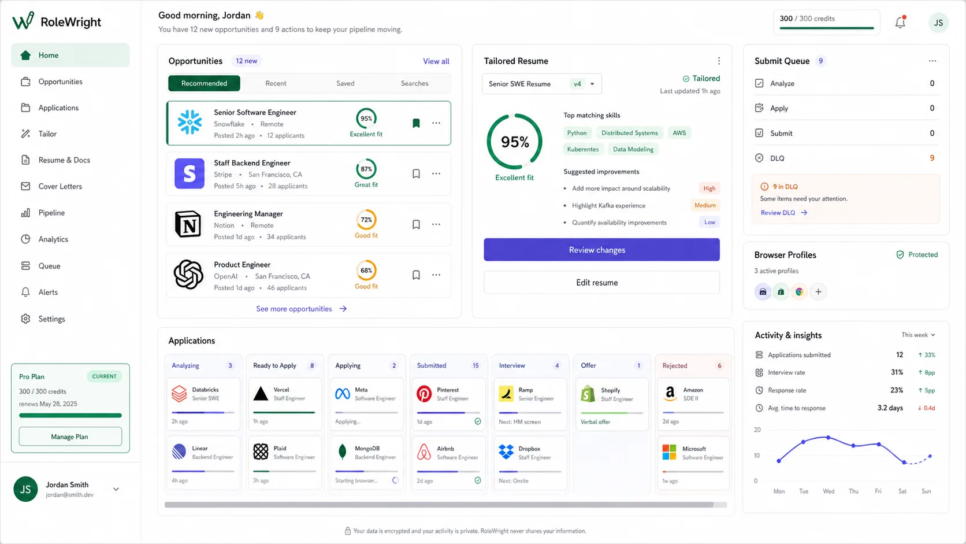Click the RoleWright logo

[x=57, y=21]
